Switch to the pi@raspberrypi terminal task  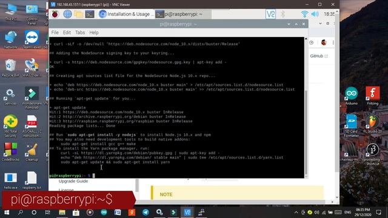click(x=183, y=14)
